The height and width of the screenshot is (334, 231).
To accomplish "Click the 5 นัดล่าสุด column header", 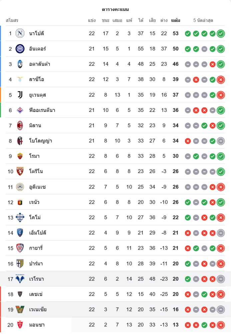I will (x=203, y=20).
